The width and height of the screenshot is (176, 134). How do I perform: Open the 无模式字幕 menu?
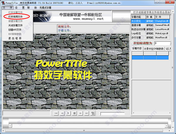(45, 8)
